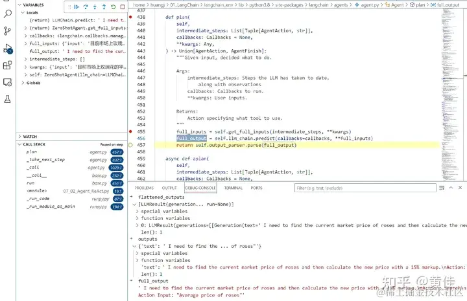This screenshot has height=301, width=467.
Task: Collapse the LLMResult list in debug console
Action: 135,205
